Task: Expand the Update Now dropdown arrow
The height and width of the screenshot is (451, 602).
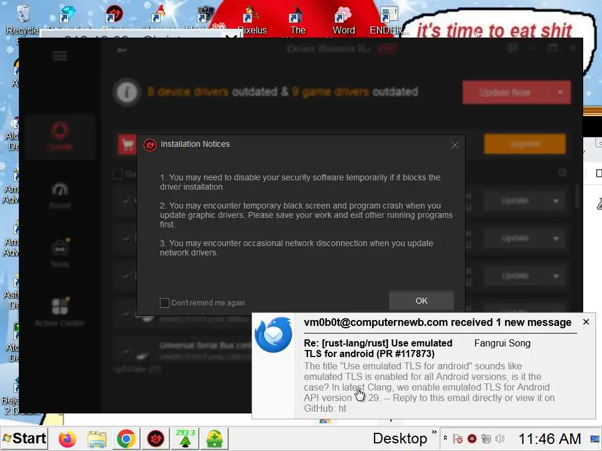Action: pos(560,92)
